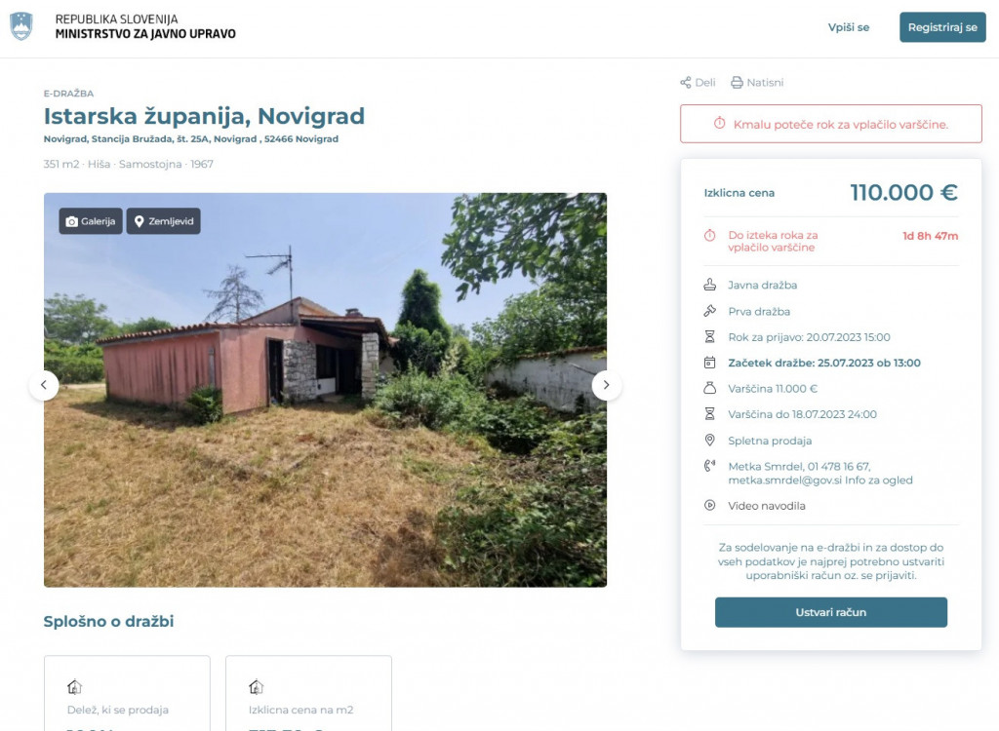Click the location pin beside Spletna prodaja
999x731 pixels.
[710, 440]
